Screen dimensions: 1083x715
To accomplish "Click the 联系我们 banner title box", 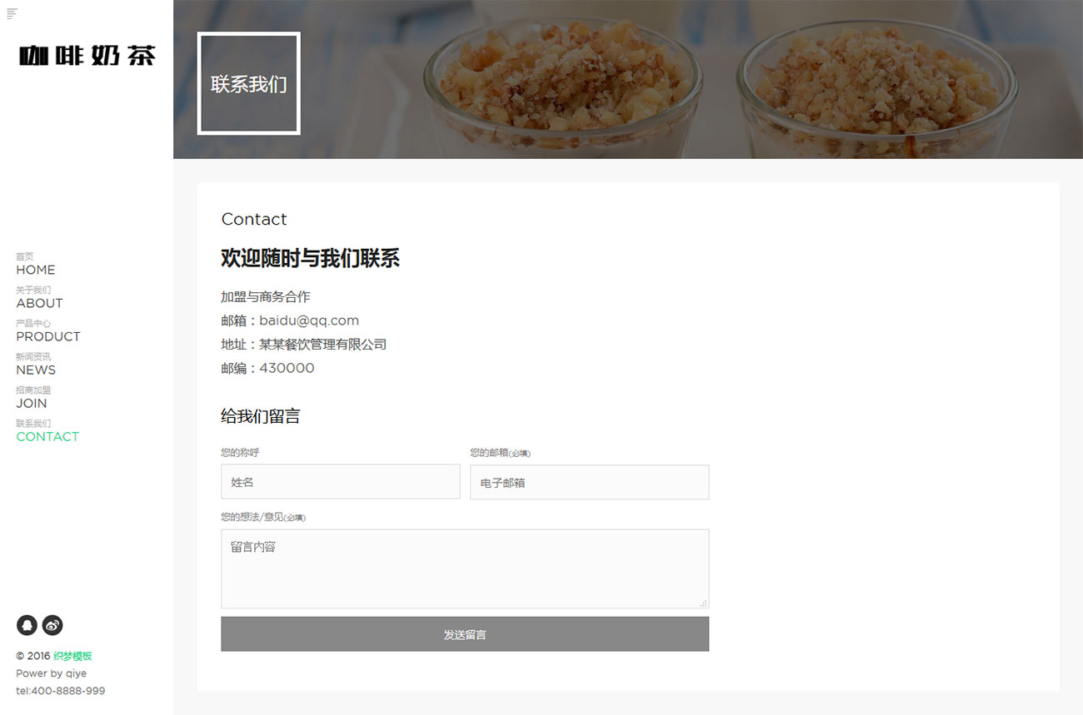I will point(249,83).
